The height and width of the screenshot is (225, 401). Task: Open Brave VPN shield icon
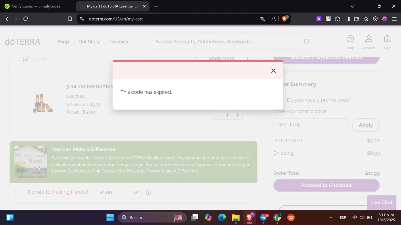tap(375, 19)
